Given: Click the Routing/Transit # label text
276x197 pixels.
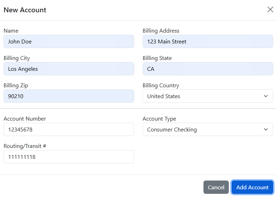Looking at the screenshot, I should pyautogui.click(x=25, y=146).
